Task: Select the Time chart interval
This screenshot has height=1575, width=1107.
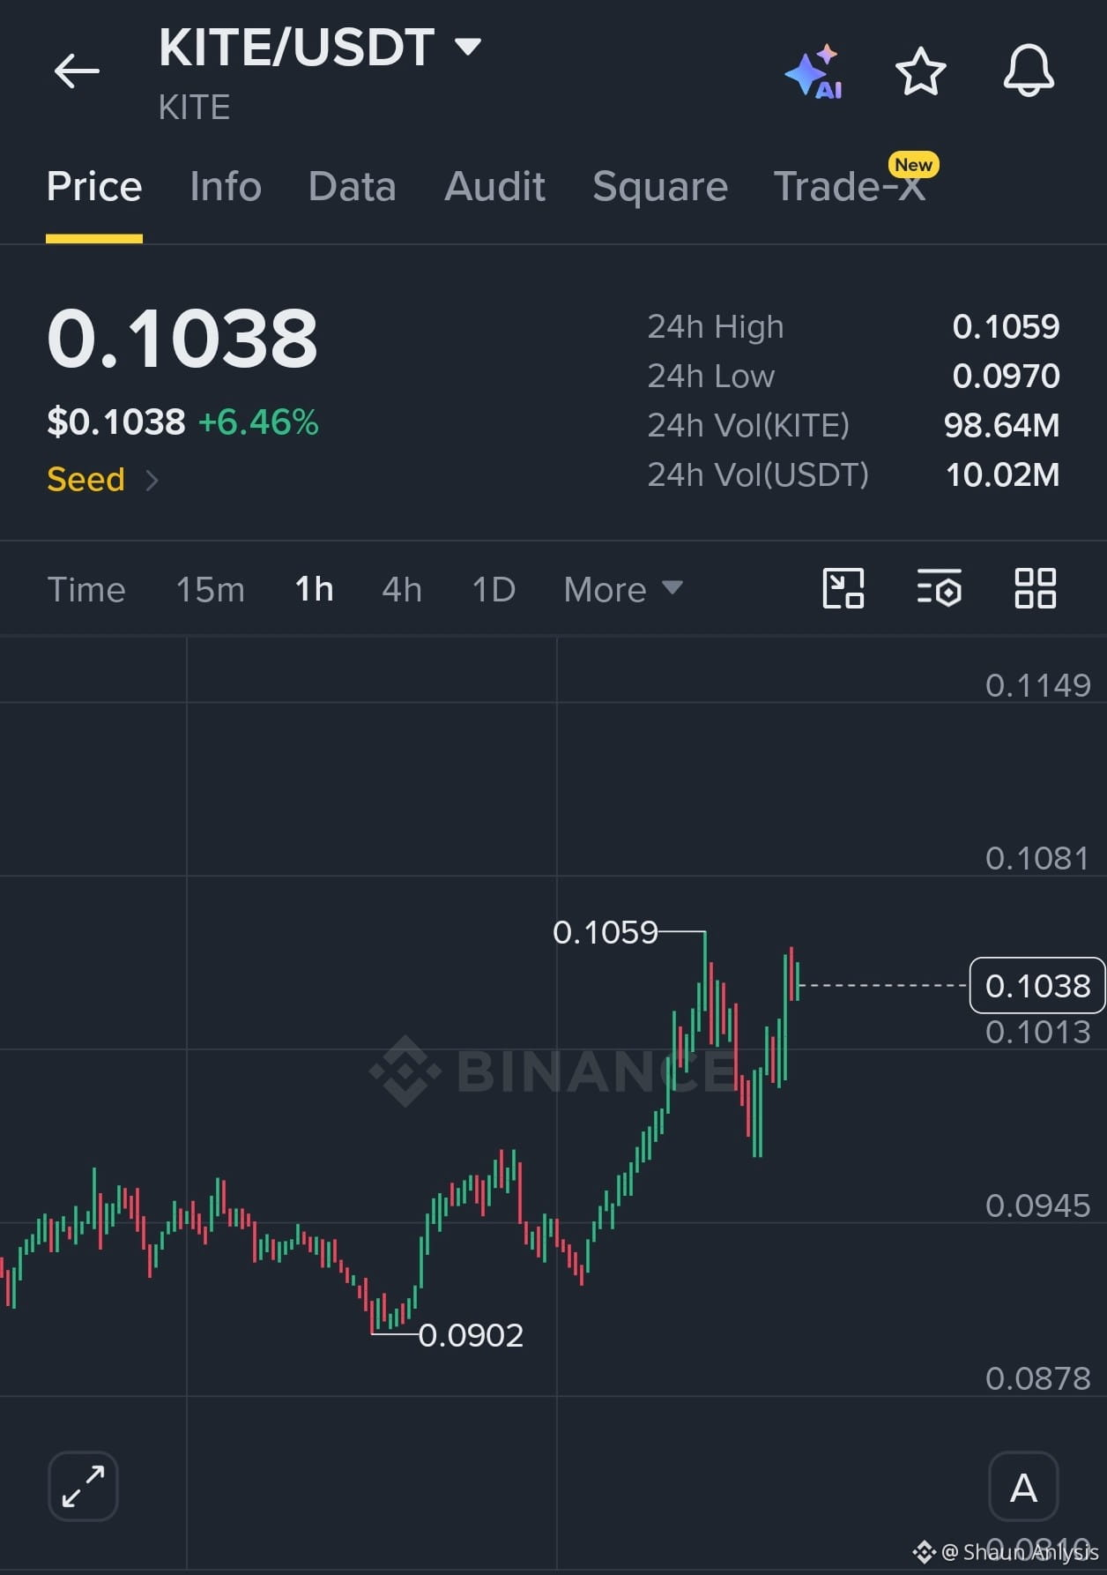Action: click(x=86, y=589)
